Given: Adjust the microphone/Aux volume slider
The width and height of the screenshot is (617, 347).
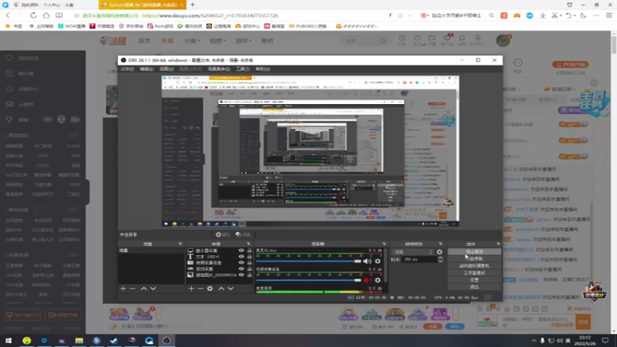Looking at the screenshot, I should (x=308, y=261).
